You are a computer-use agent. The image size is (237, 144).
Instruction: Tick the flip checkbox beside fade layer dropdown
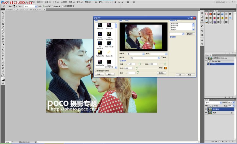click(x=162, y=58)
